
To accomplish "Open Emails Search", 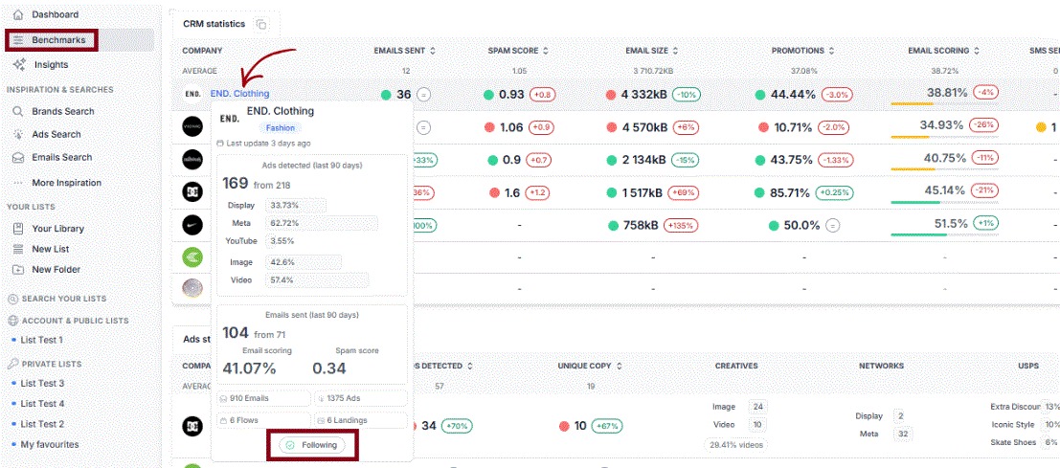I will (x=61, y=157).
